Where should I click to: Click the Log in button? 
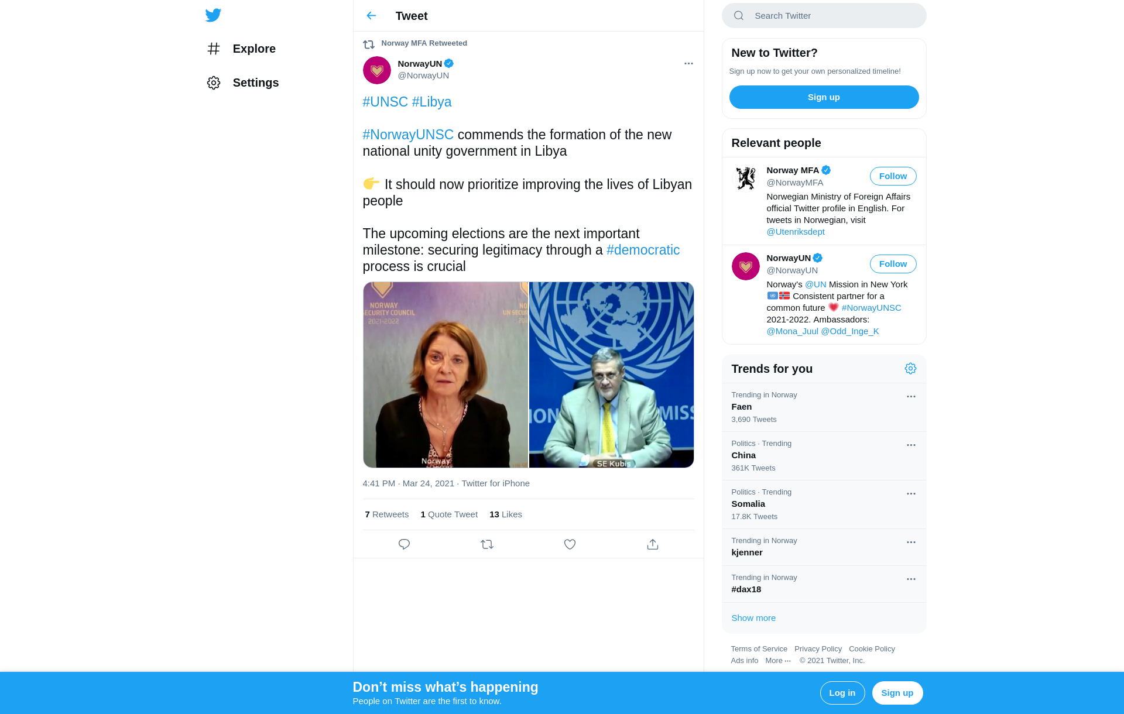tap(842, 693)
